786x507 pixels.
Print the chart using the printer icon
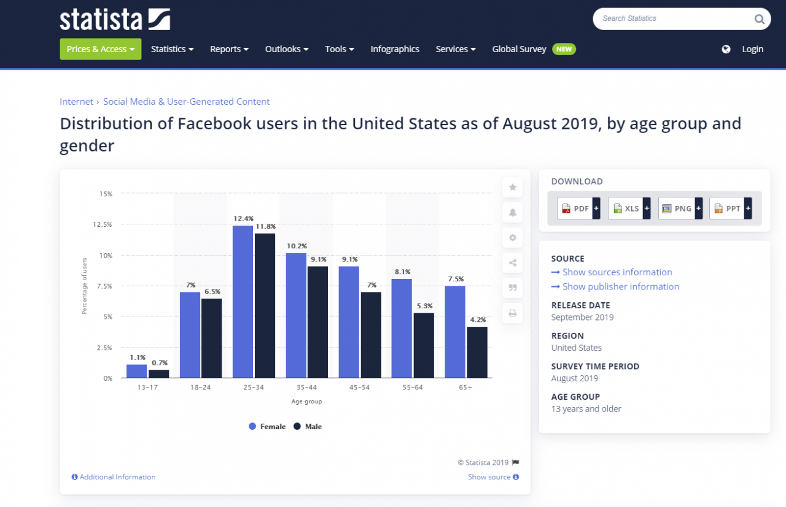tap(512, 313)
